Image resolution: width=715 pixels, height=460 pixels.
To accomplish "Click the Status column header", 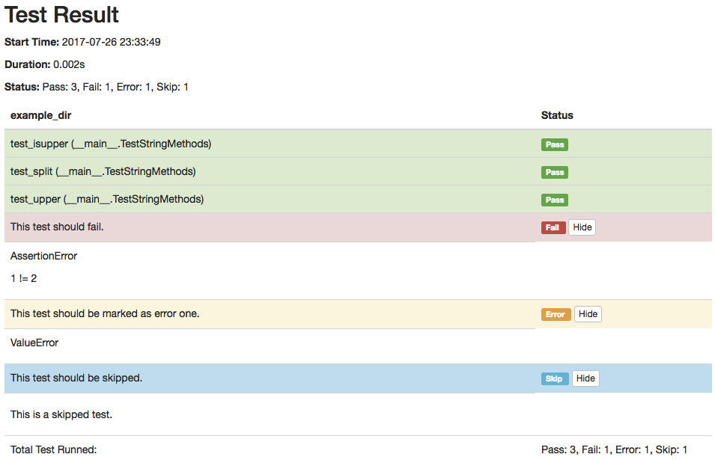I will 557,115.
